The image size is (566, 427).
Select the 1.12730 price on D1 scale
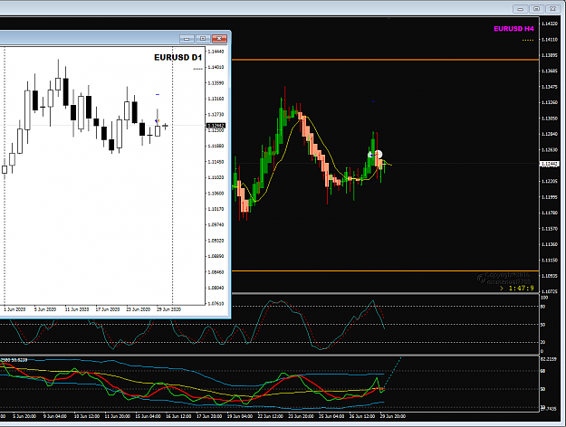tap(216, 114)
